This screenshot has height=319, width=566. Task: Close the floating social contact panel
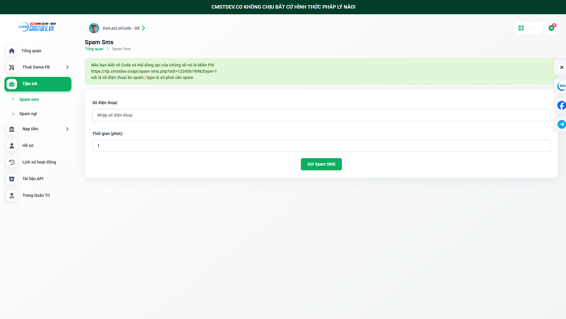click(562, 67)
